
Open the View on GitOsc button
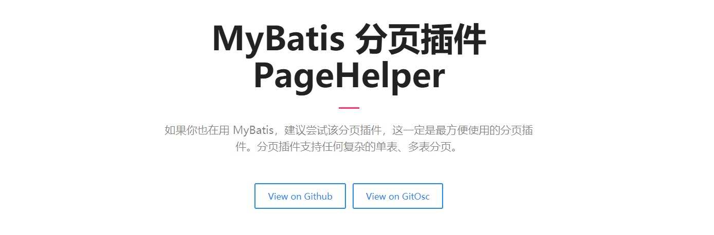coord(398,196)
